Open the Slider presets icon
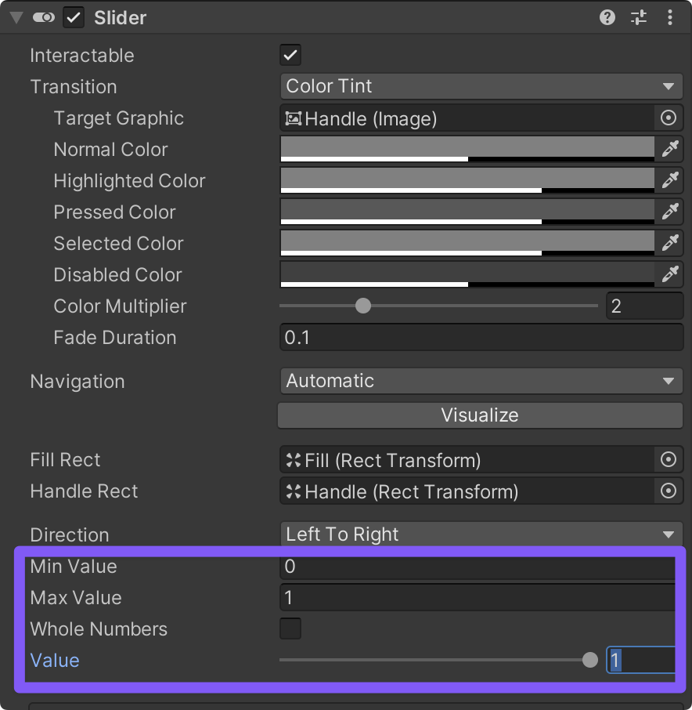Image resolution: width=692 pixels, height=710 pixels. [x=639, y=17]
